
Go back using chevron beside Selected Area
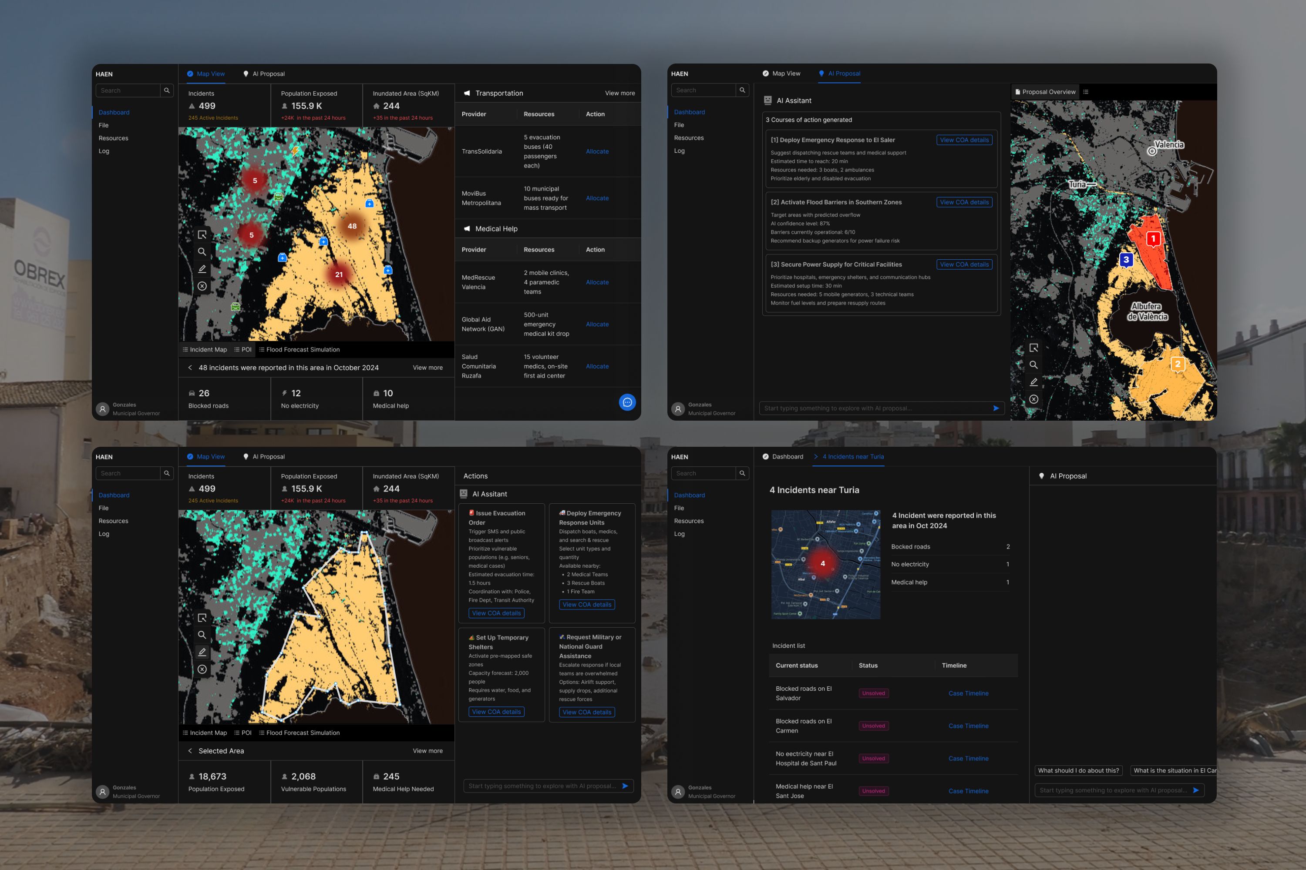click(x=190, y=751)
